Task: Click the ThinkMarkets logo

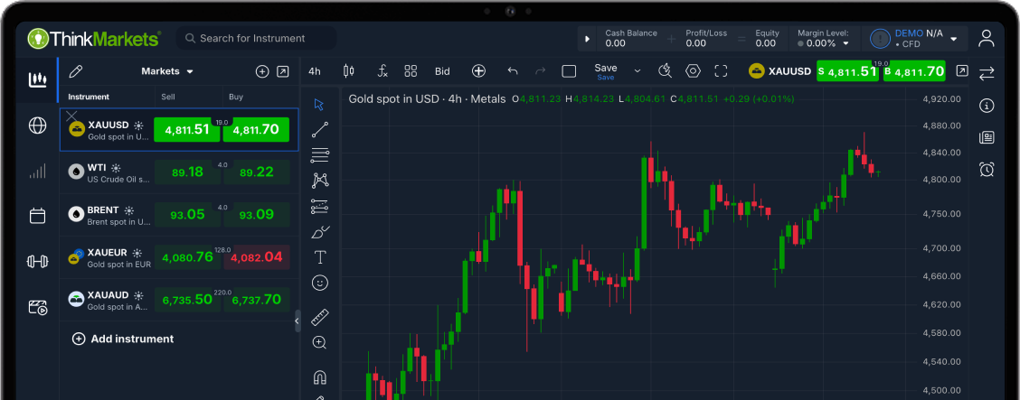Action: click(x=94, y=38)
